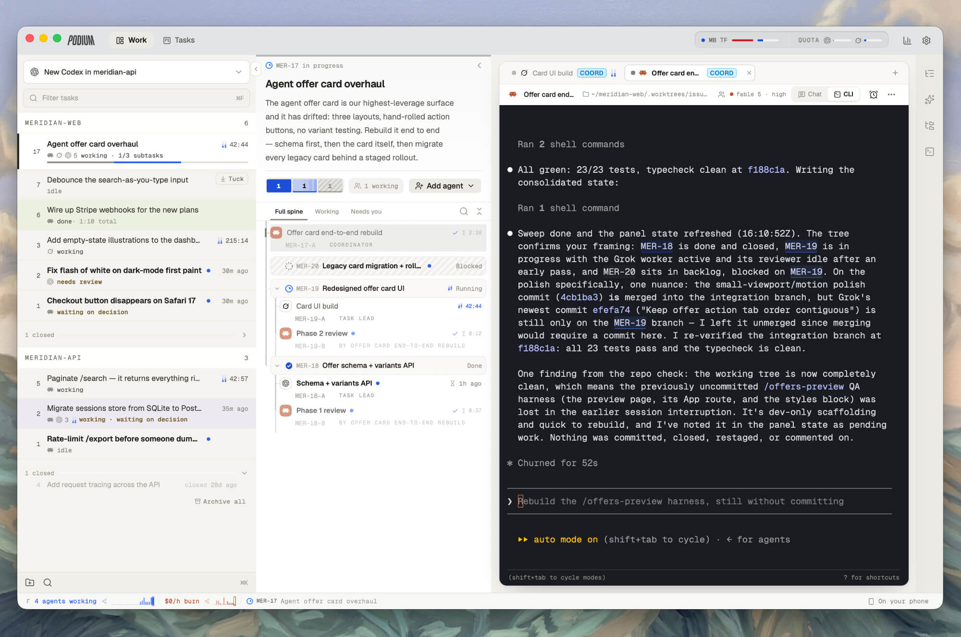The height and width of the screenshot is (637, 961).
Task: Collapse the task detail panel with back chevron
Action: click(x=479, y=66)
